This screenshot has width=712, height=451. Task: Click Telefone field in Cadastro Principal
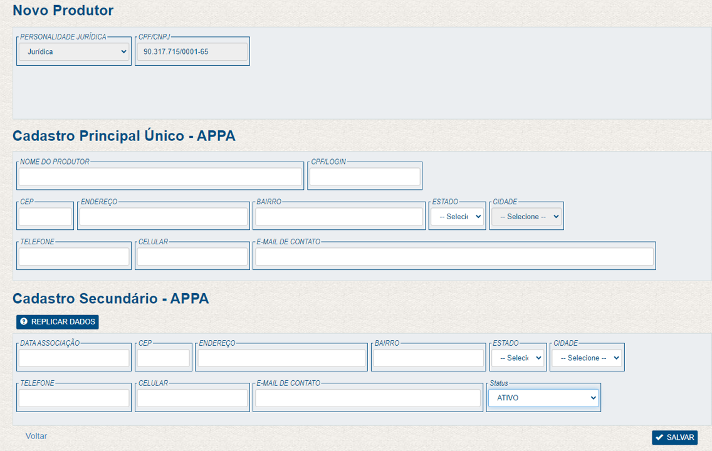[x=74, y=257]
